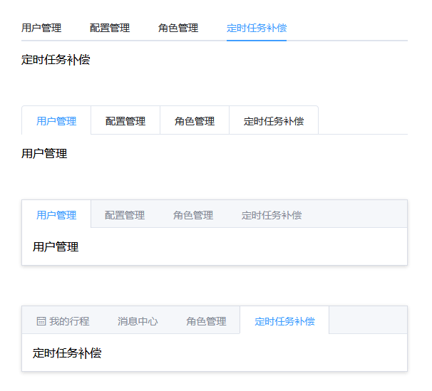Open 配置管理 tab in the second tab group

125,121
